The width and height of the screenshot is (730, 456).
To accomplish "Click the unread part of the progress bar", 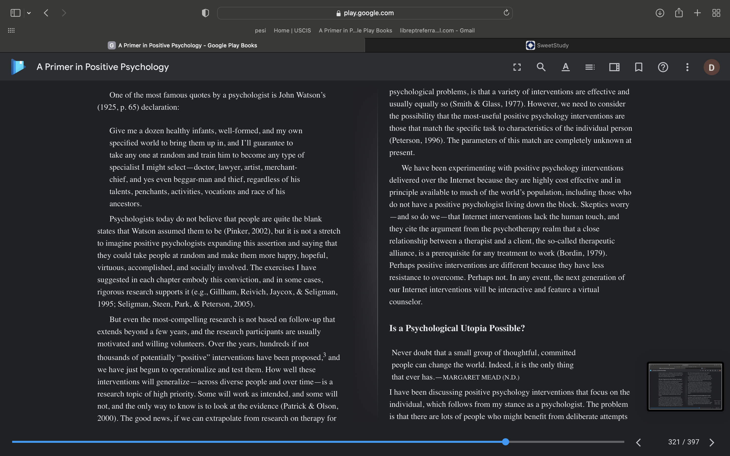I will click(567, 442).
